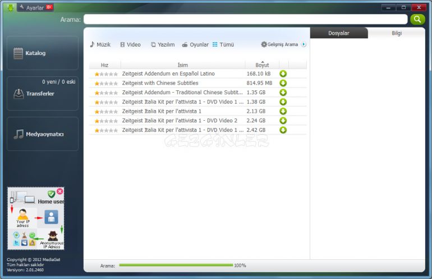Viewport: 432px width, 279px height.
Task: Click the Gelişmiş Arama gear icon
Action: coord(264,44)
